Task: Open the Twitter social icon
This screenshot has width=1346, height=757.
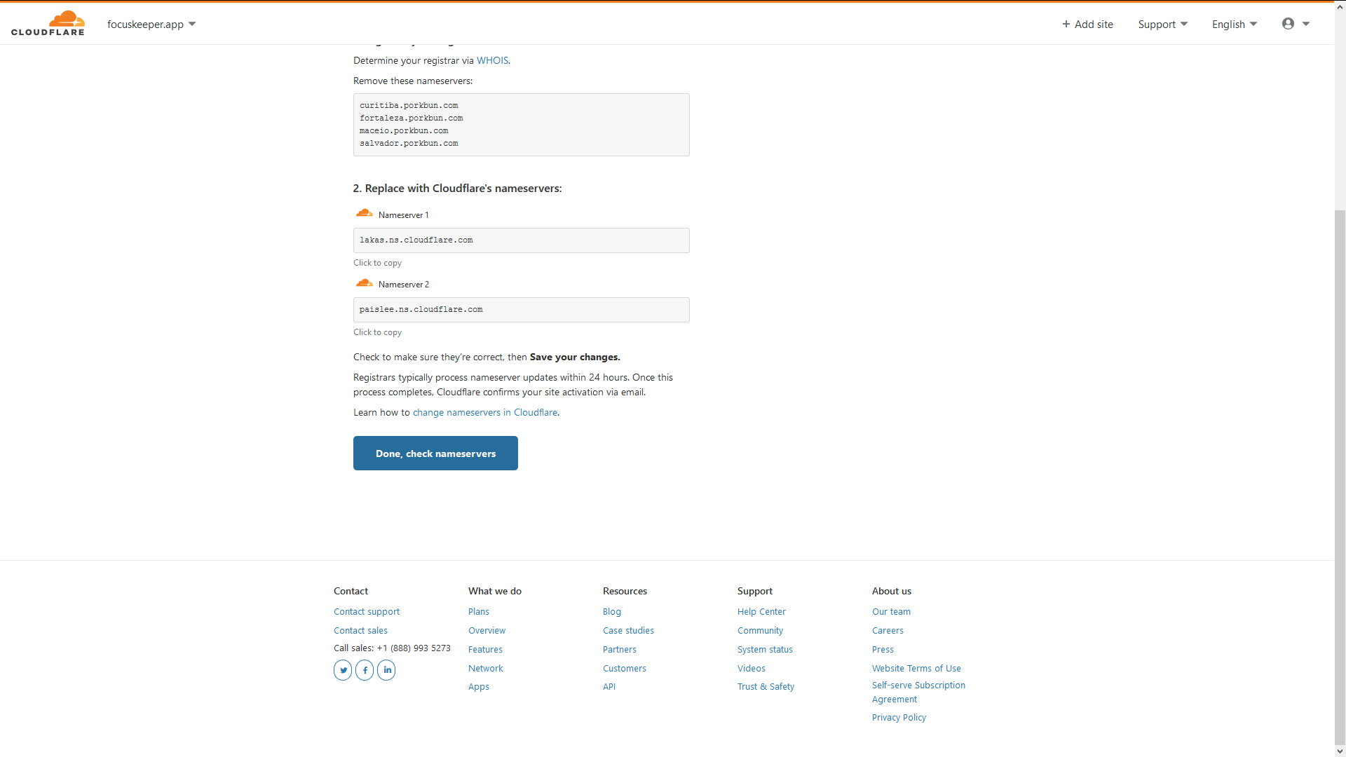Action: [343, 670]
